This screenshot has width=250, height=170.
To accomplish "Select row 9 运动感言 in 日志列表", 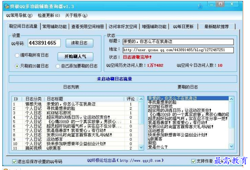I will (x=75, y=139).
